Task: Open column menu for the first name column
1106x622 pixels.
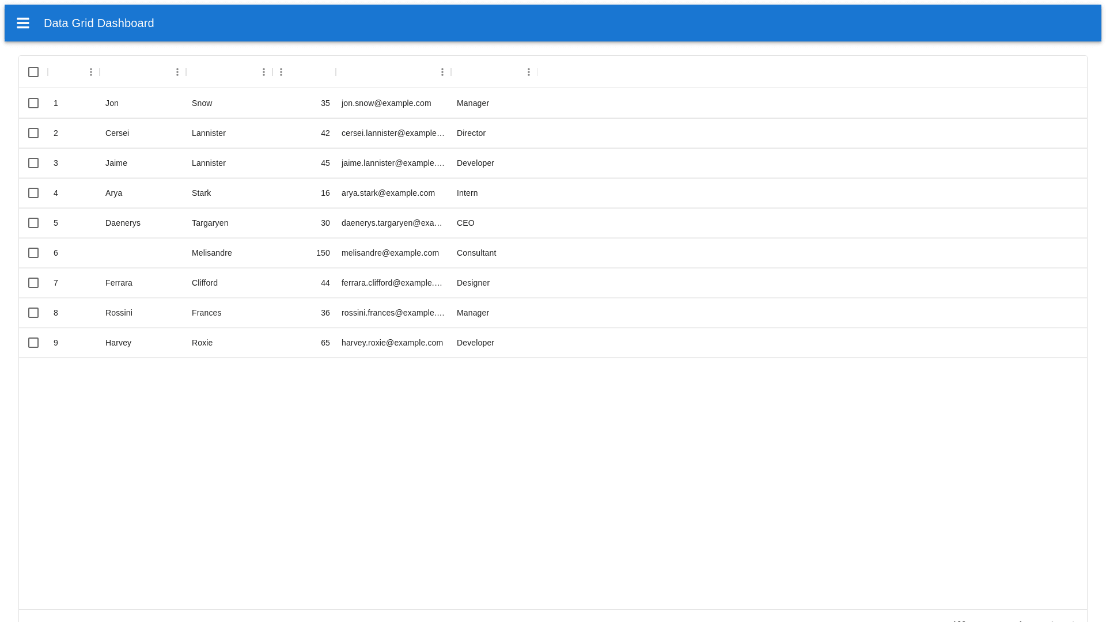Action: [x=177, y=72]
